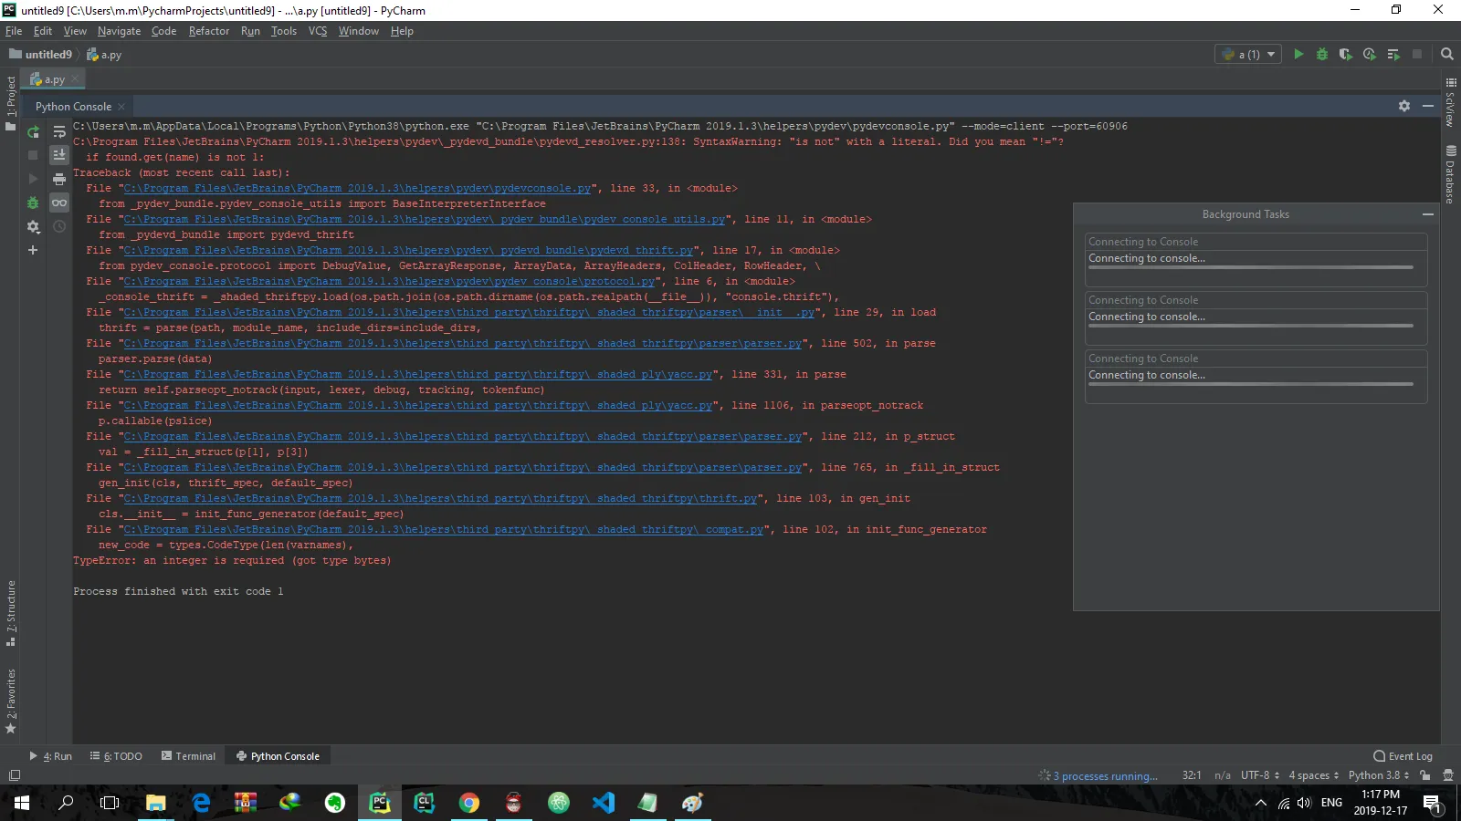Open CLion from the taskbar
Screen dimensions: 1461x821
pos(425,803)
